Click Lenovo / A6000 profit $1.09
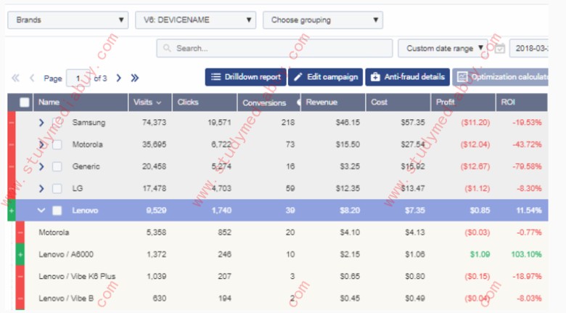 click(x=480, y=254)
